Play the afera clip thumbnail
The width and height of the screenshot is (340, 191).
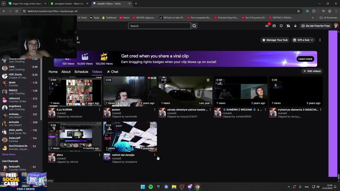pyautogui.click(x=75, y=137)
